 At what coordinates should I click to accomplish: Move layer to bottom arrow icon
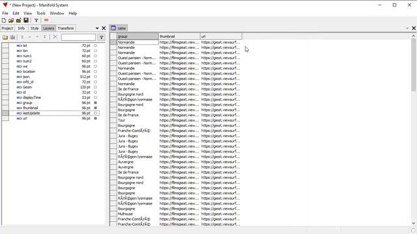tap(45, 37)
